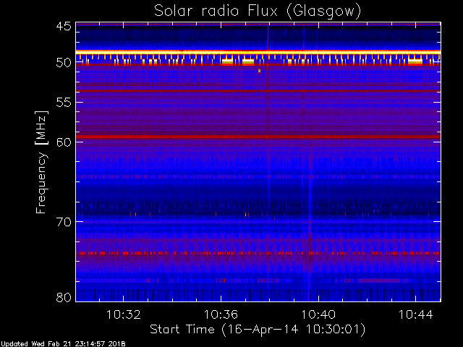
Task: Click the 'Start Time (16-Apr-14 10:30:01)' label
Action: 258,330
